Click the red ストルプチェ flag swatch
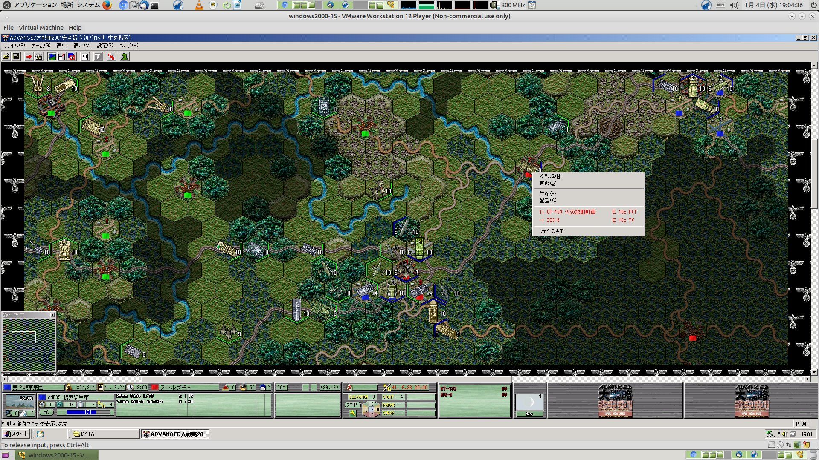Viewport: 819px width, 460px height. (154, 388)
